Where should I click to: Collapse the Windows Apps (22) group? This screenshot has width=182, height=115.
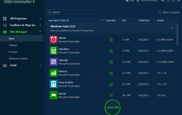click(172, 28)
